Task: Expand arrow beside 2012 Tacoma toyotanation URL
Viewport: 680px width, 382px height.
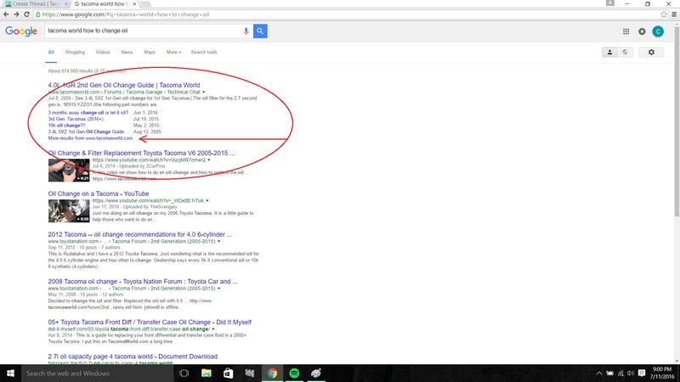Action: pyautogui.click(x=218, y=242)
